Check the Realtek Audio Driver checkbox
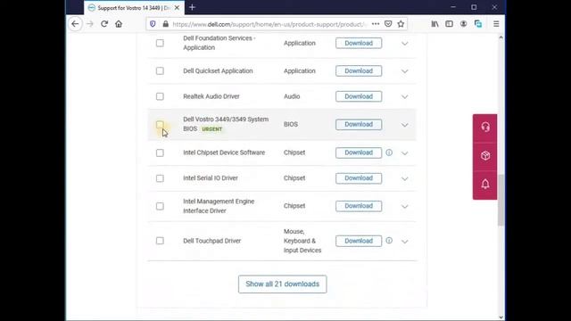This screenshot has width=571, height=321. pos(160,96)
